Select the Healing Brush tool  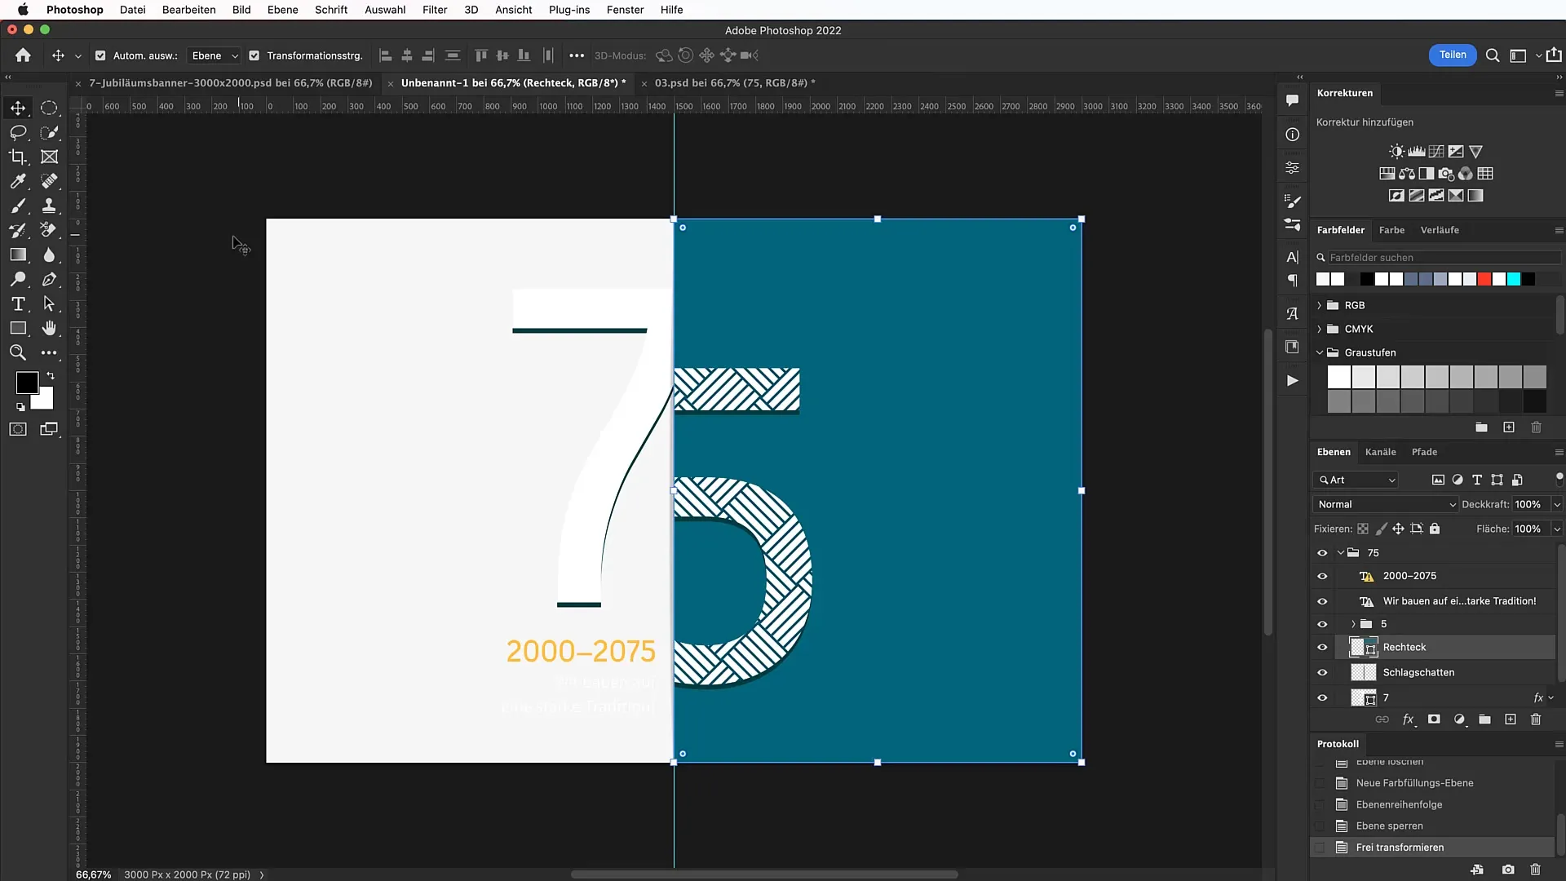tap(50, 181)
